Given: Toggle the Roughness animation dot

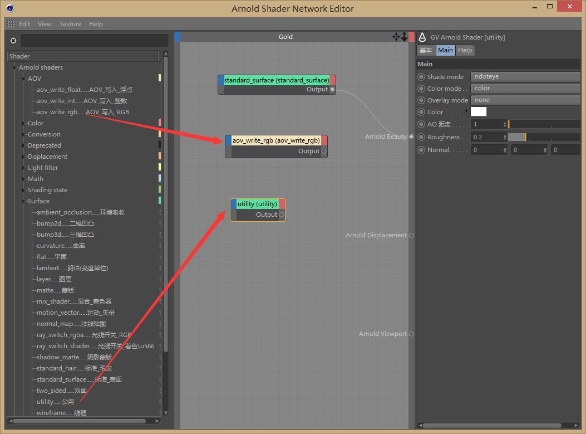Looking at the screenshot, I should 421,137.
